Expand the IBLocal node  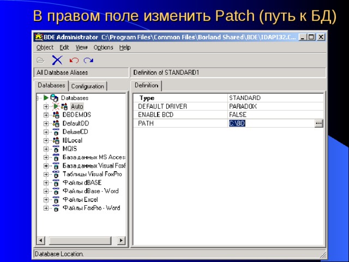46,140
